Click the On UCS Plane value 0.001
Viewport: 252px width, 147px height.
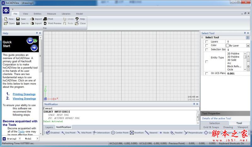231,73
